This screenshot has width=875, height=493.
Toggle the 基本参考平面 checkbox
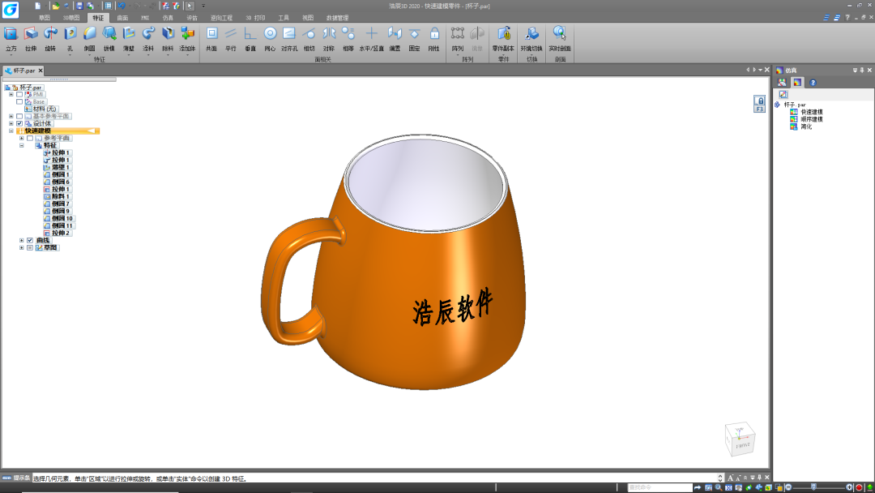pyautogui.click(x=19, y=116)
